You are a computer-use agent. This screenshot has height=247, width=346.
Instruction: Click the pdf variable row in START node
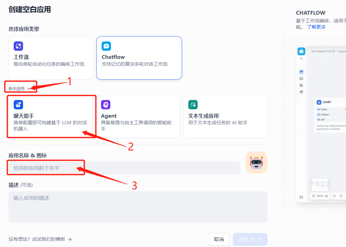331,120
